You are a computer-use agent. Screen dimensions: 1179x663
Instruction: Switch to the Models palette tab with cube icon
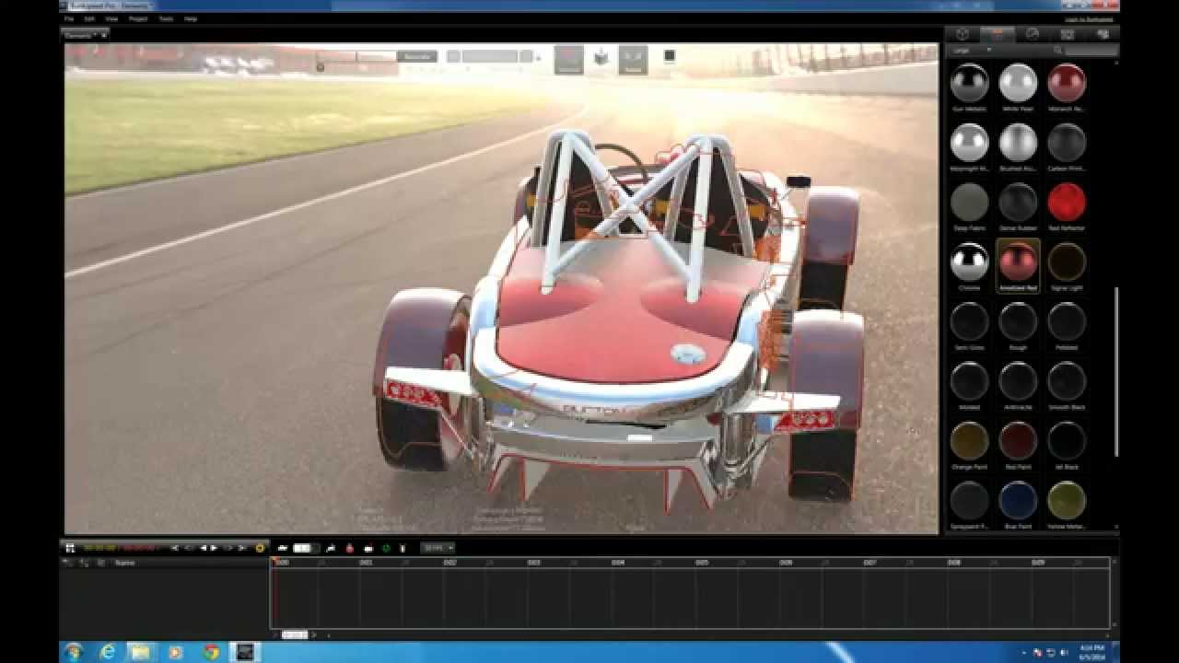[x=963, y=34]
